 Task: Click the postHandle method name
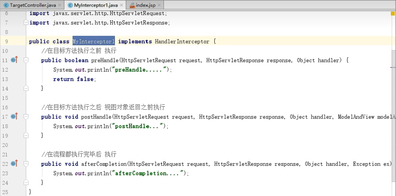tap(96, 117)
